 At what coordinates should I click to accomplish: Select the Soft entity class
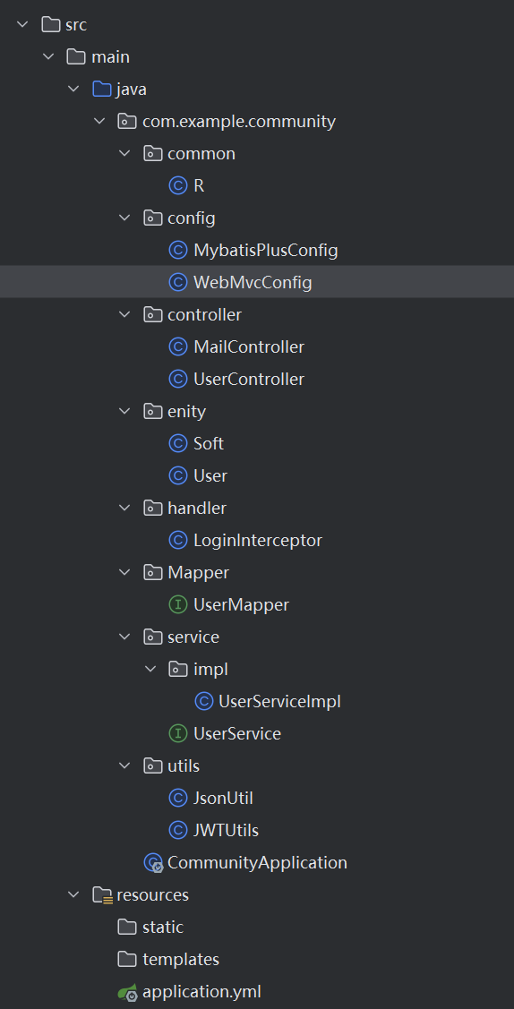click(x=209, y=443)
